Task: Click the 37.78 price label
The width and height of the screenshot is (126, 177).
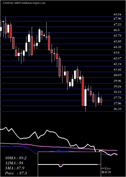Action: tap(117, 98)
